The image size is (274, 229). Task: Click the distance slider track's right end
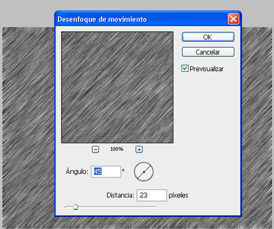(x=155, y=207)
